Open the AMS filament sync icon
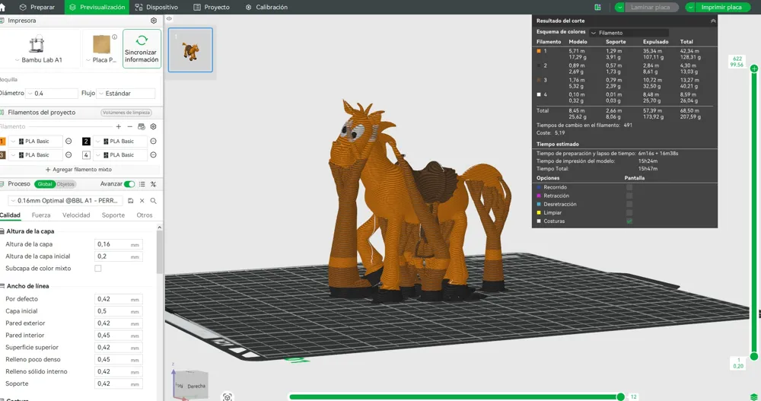761x401 pixels. pos(142,127)
